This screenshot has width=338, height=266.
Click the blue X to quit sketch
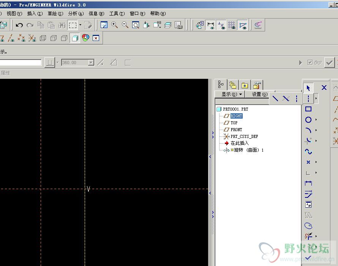(324, 88)
